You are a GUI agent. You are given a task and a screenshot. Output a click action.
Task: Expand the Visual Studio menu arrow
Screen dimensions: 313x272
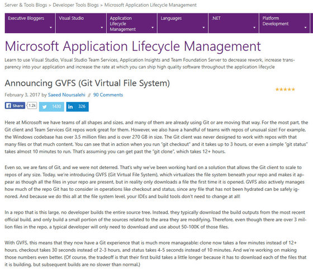tap(102, 27)
